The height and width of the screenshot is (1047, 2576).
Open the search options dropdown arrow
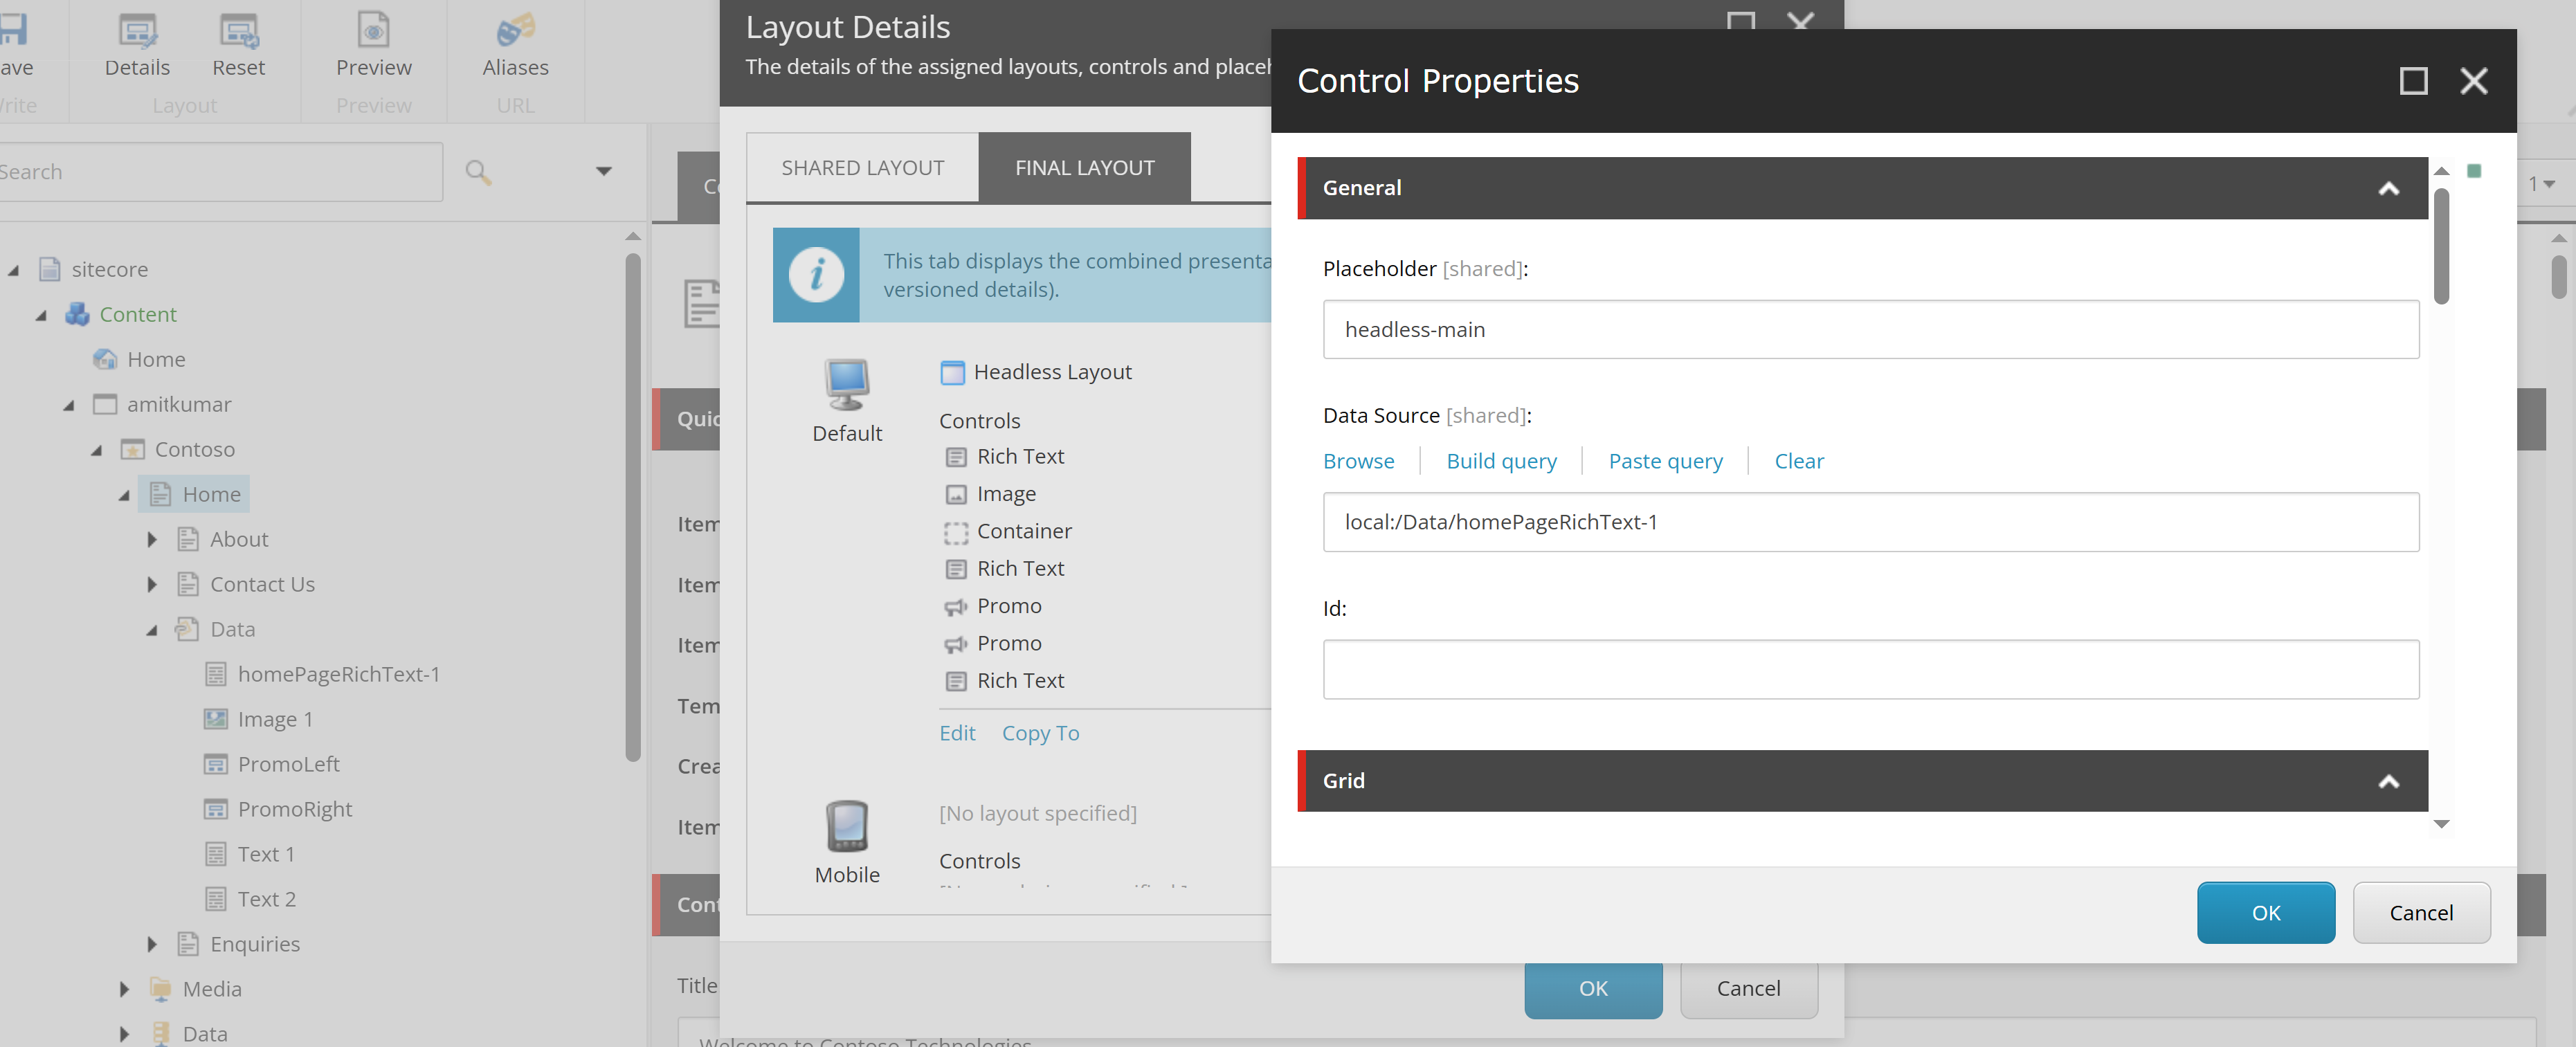coord(603,172)
